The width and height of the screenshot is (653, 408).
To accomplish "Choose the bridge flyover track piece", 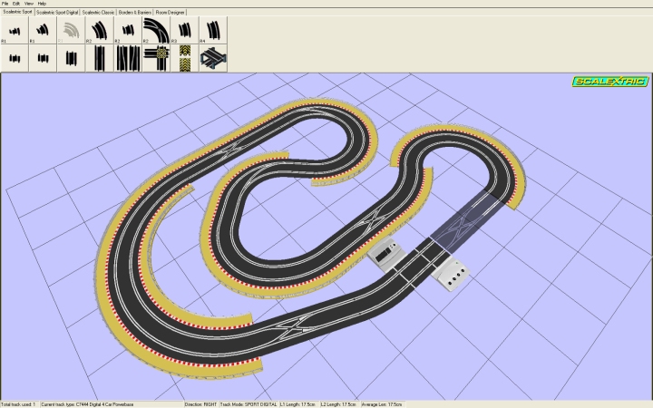I will coord(212,58).
